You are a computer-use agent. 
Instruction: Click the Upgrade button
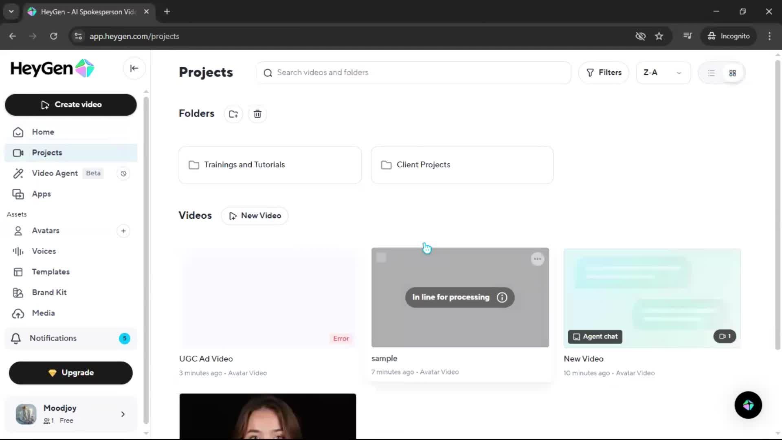click(71, 373)
